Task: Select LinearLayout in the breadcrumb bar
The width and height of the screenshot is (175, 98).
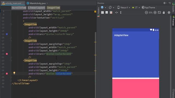Action: coord(36,8)
